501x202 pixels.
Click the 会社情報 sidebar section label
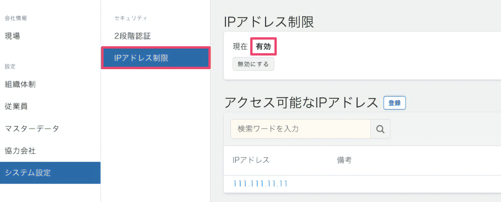click(x=16, y=18)
